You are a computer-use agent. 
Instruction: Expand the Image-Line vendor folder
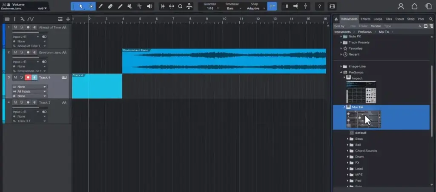341,67
